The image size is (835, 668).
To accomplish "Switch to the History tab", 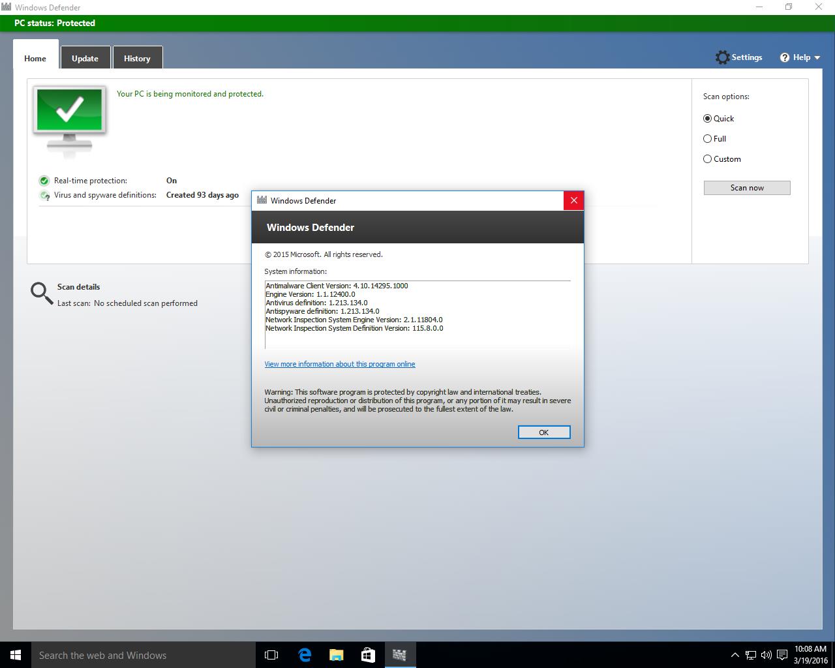I will [137, 58].
